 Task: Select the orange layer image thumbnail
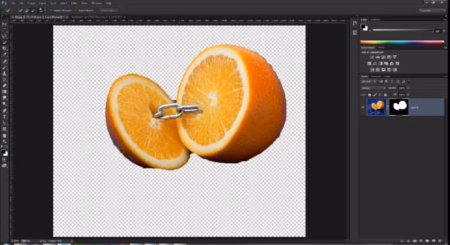(x=377, y=107)
